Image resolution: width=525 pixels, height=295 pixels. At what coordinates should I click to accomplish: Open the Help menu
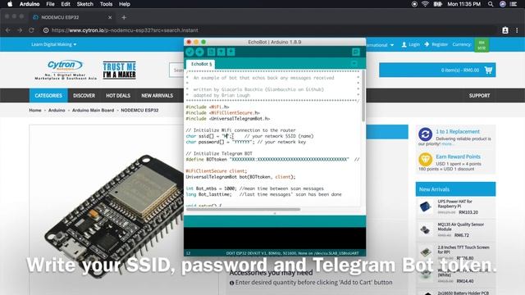click(124, 4)
